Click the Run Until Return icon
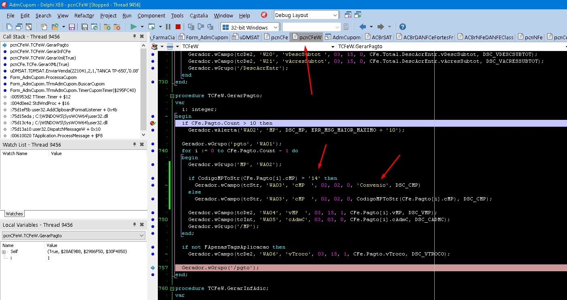This screenshot has width=567, height=300. point(210,27)
